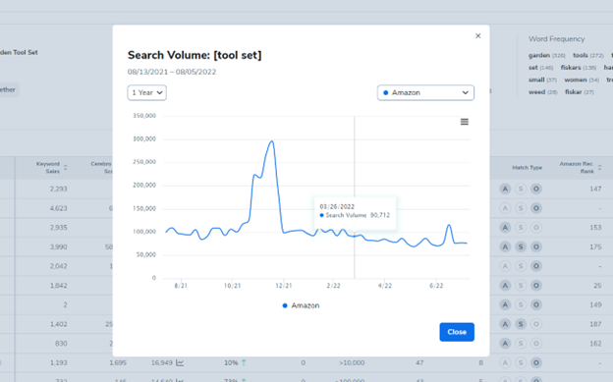Sort by Amazon Rec. Rank column arrows
Screen dimensions: 613x382
coord(599,167)
